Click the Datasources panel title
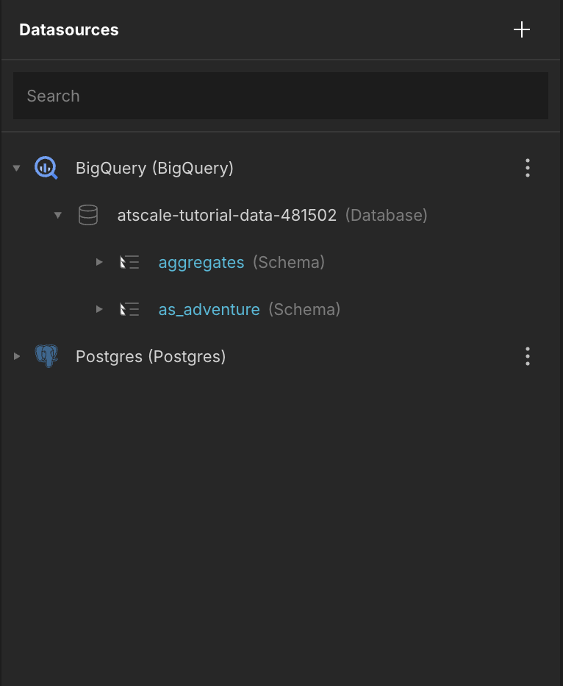This screenshot has width=563, height=686. pos(69,29)
